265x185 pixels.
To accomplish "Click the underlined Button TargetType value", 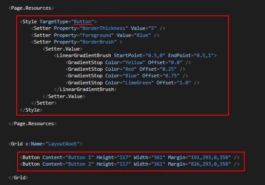I will coord(83,22).
